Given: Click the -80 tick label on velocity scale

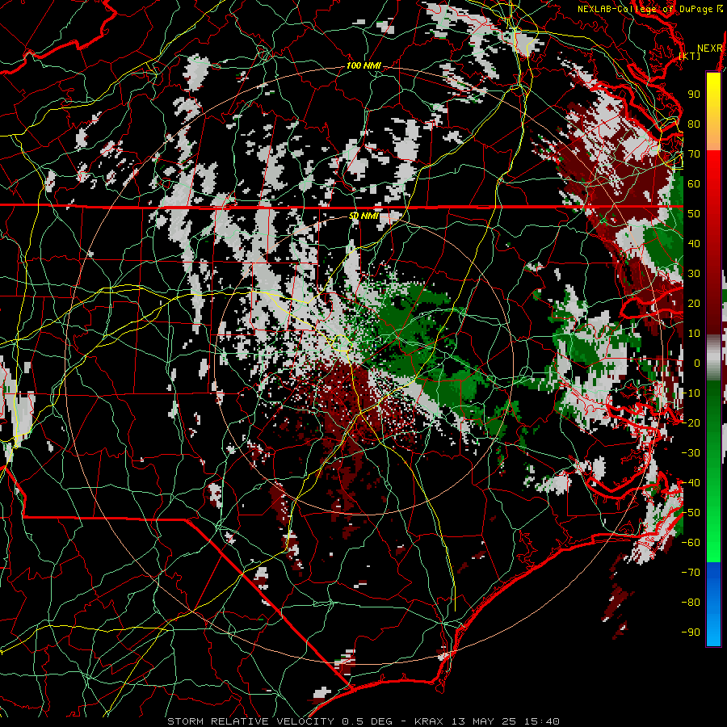Looking at the screenshot, I should point(691,603).
